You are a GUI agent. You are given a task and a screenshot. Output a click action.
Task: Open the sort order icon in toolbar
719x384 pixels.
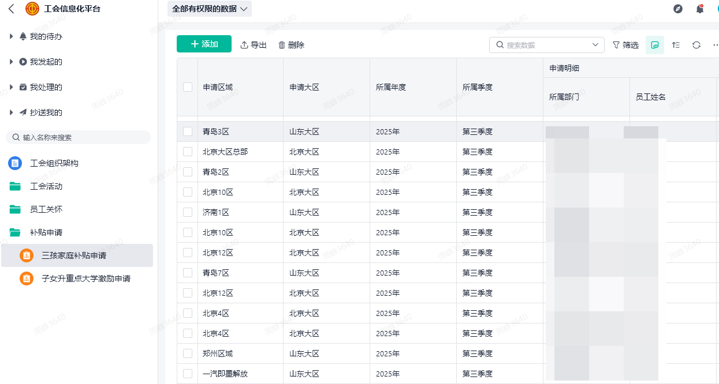pos(676,45)
